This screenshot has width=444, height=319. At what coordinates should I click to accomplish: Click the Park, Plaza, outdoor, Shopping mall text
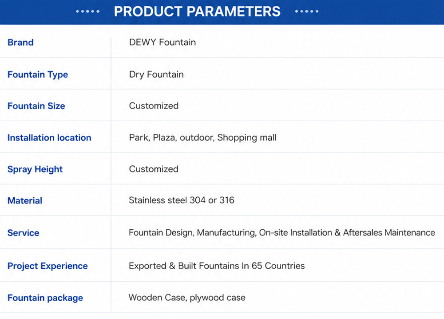tap(203, 138)
